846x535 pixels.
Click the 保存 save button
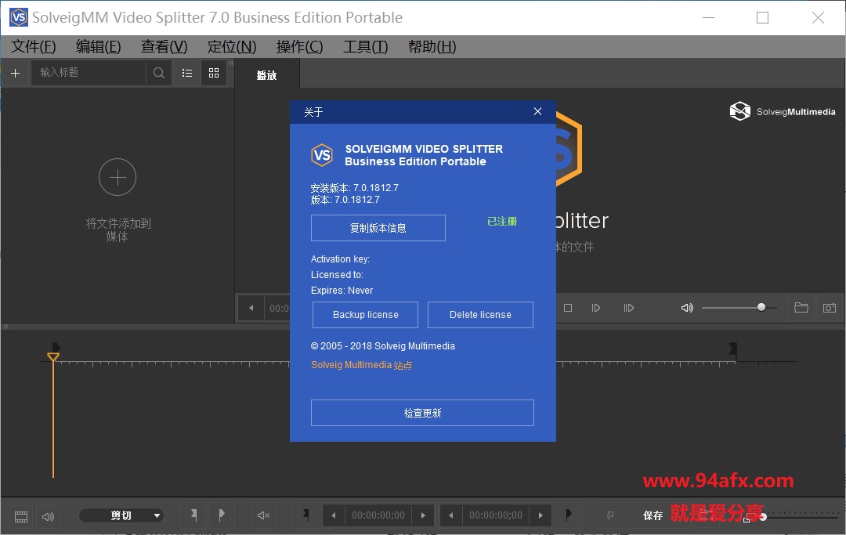653,515
